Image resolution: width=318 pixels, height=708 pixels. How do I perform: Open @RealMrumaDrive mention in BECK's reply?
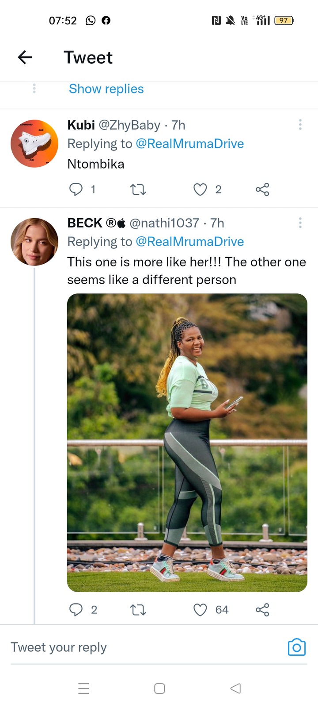click(x=190, y=242)
